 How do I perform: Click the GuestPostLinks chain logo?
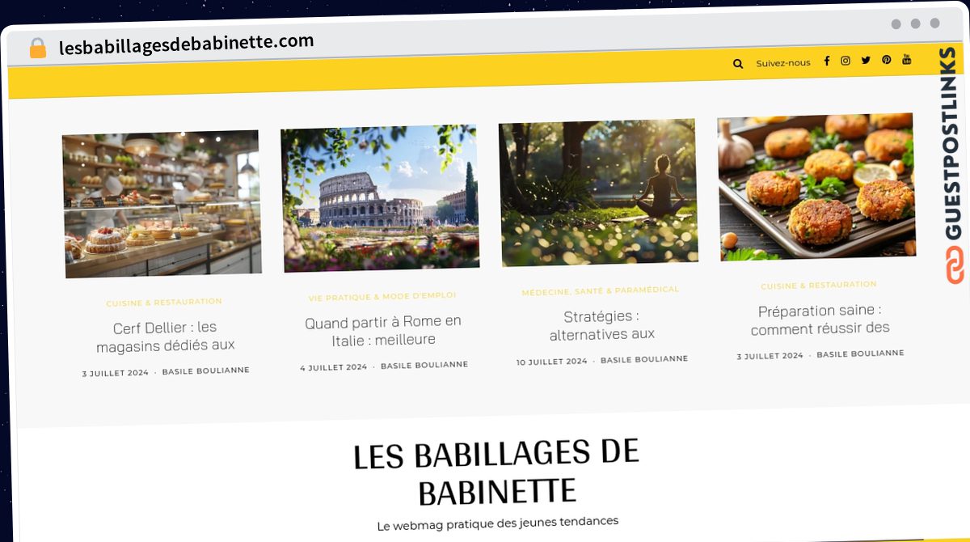click(955, 265)
